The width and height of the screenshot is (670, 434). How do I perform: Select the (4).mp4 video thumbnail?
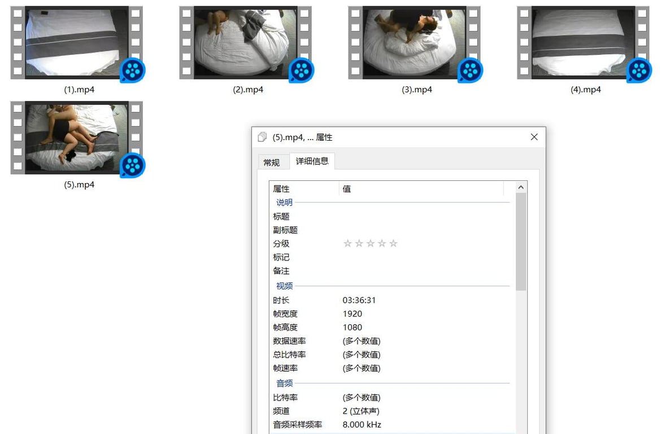tap(583, 43)
